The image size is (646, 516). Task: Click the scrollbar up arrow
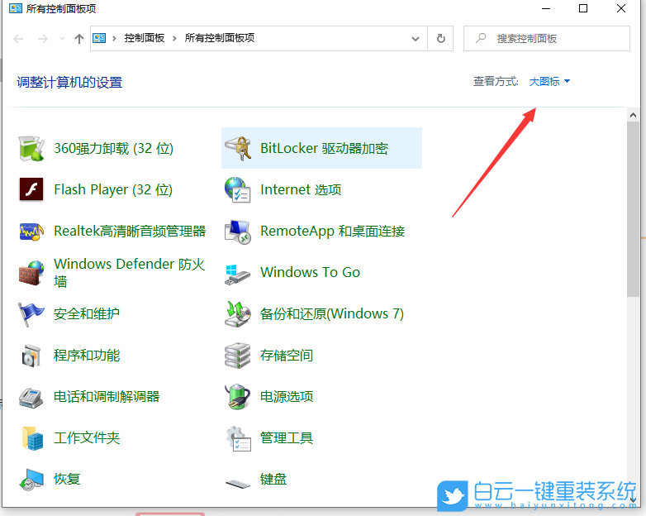634,116
